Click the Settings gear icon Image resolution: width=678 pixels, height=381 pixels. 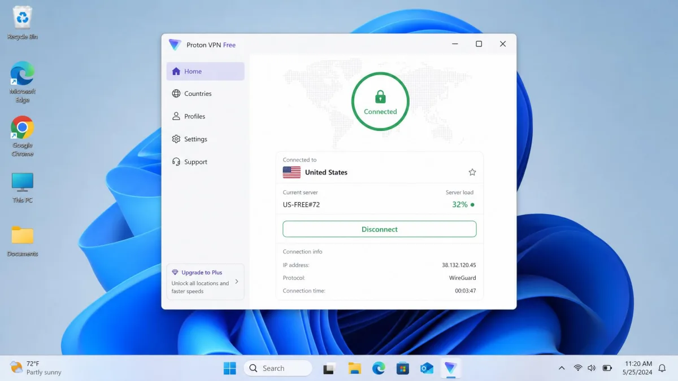click(176, 139)
